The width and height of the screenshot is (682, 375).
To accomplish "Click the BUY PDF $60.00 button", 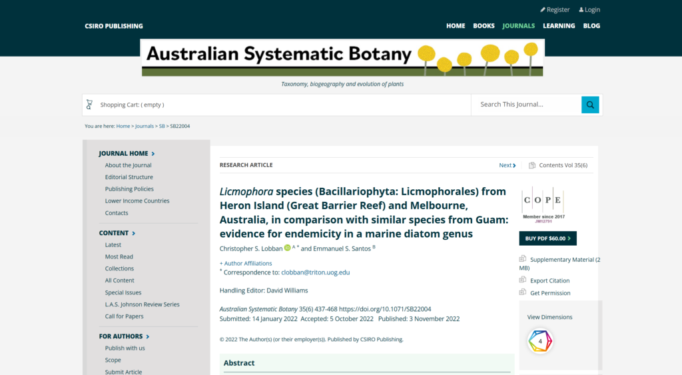I will [x=547, y=238].
